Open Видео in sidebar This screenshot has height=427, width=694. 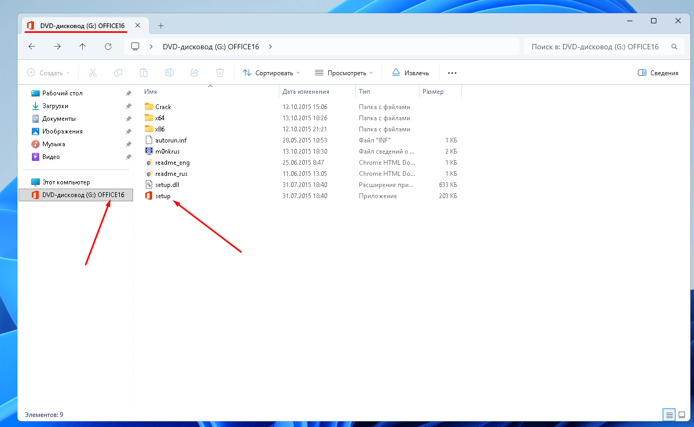coord(51,157)
